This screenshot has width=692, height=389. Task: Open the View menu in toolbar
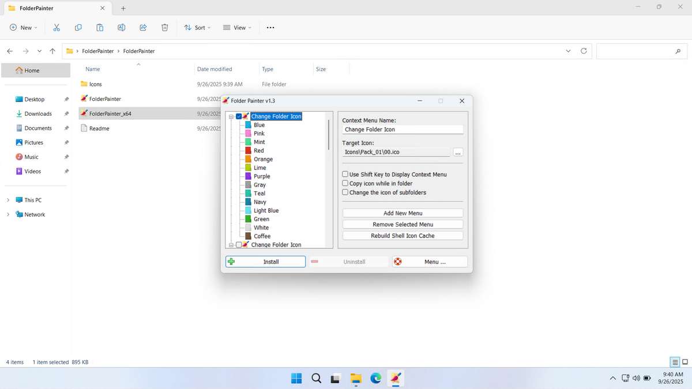237,28
